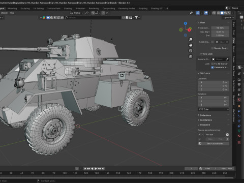The height and width of the screenshot is (183, 244).
Task: Click the red X axis navigation gizmo
Action: point(189,30)
